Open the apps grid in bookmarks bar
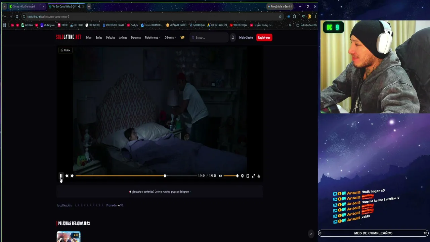This screenshot has width=430, height=242. coord(5,25)
